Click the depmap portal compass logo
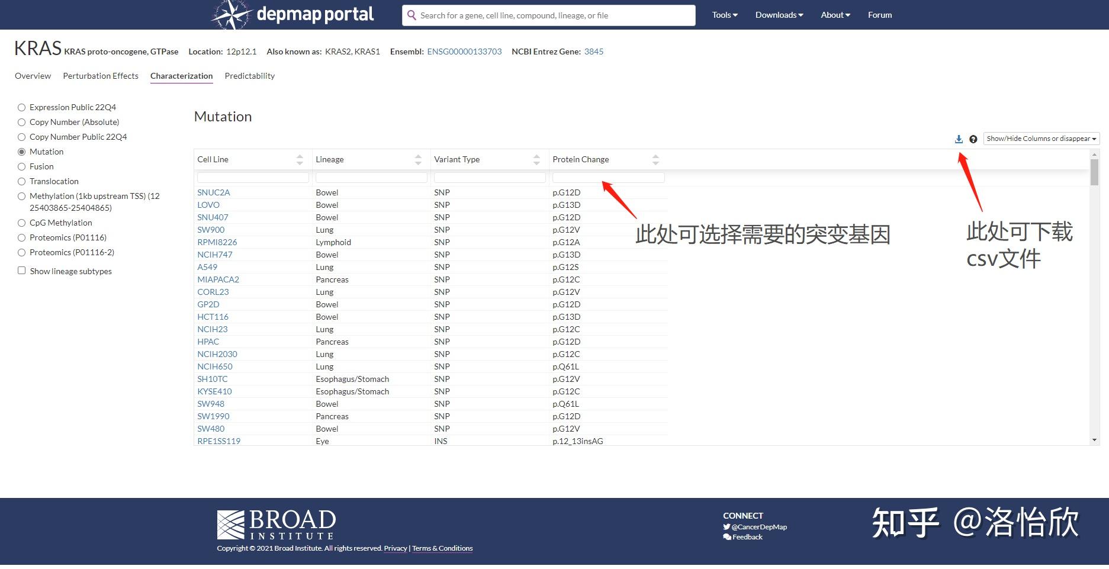Image resolution: width=1109 pixels, height=569 pixels. click(x=232, y=15)
